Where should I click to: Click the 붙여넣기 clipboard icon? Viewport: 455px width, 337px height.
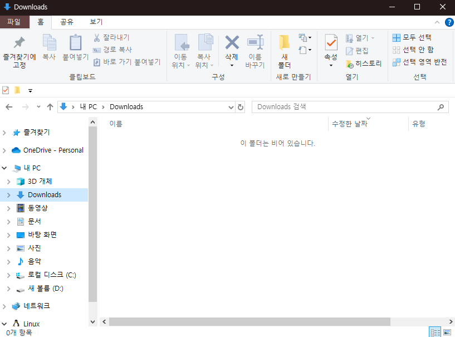coord(75,42)
